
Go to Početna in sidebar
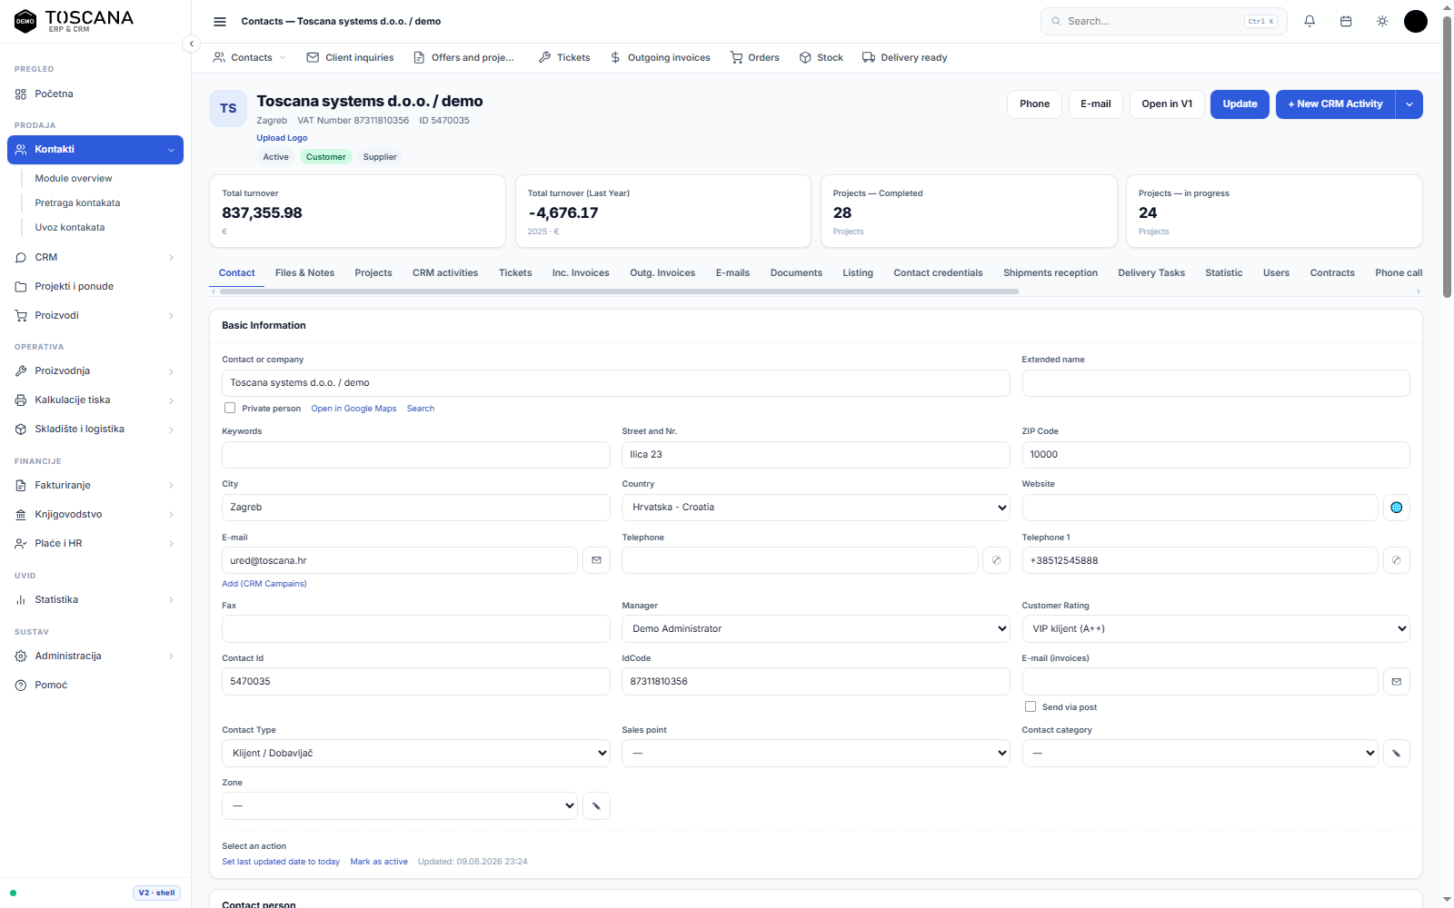click(95, 94)
